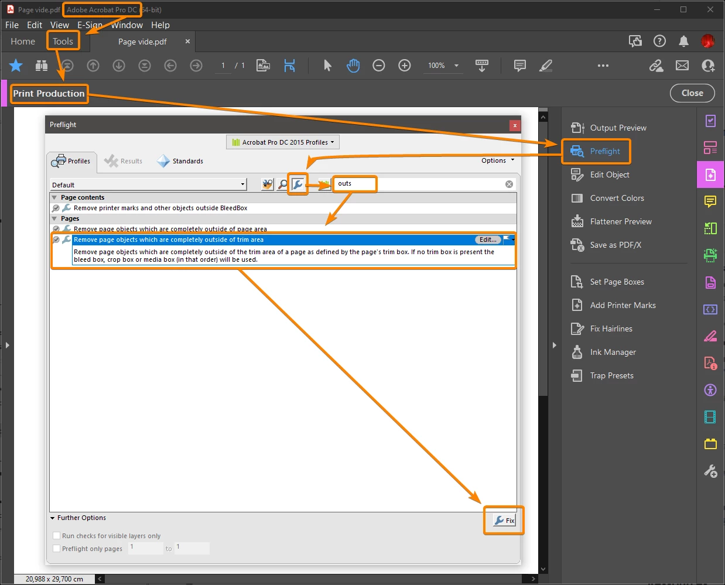The image size is (725, 585).
Task: Toggle the wrench single fixups filter button
Action: [x=297, y=184]
